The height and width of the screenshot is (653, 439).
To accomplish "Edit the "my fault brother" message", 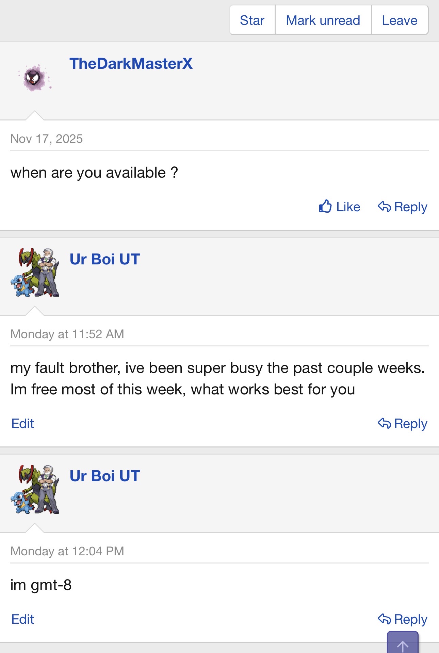I will [x=23, y=424].
